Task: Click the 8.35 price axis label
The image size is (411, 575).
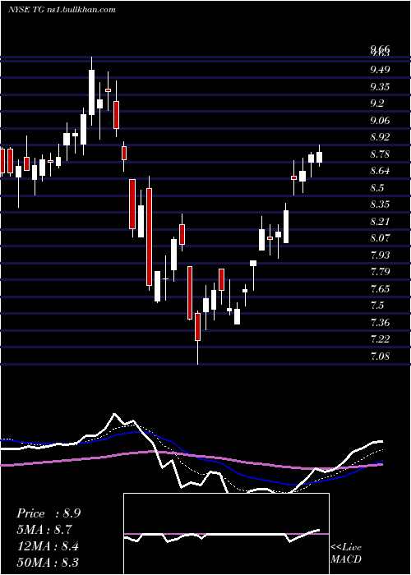Action: point(380,205)
